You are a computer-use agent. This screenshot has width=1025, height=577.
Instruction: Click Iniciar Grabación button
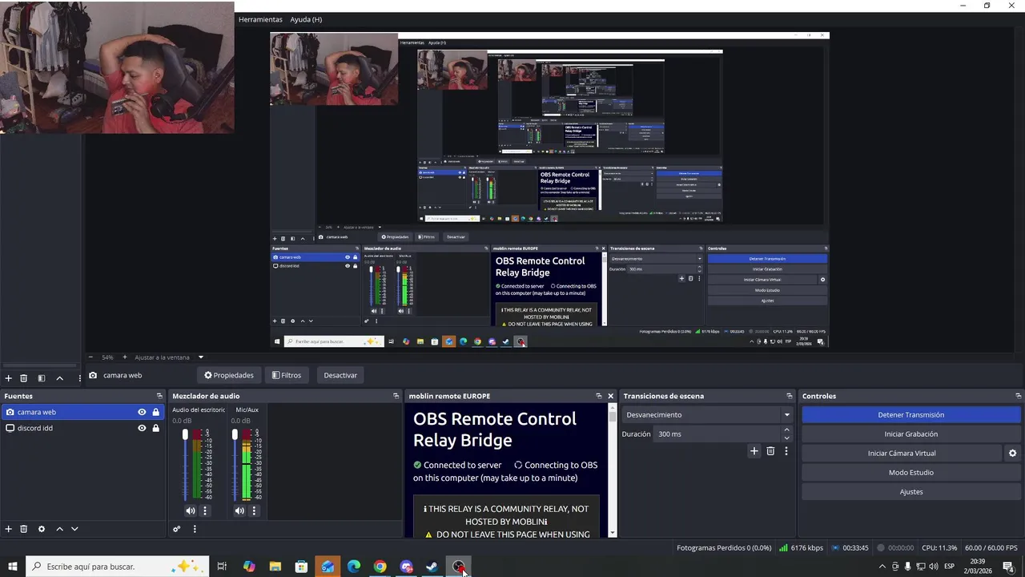911,434
